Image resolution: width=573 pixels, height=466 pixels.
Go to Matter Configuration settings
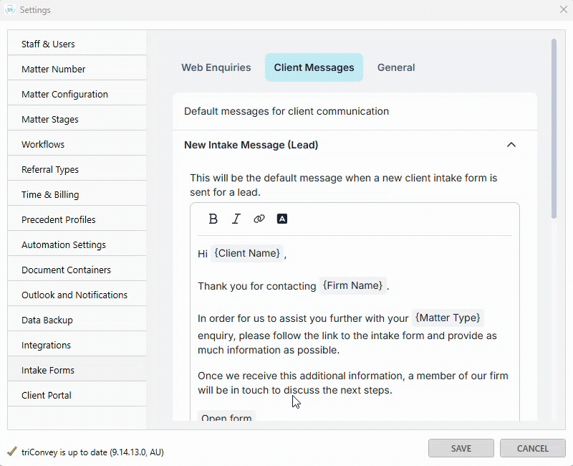(64, 94)
